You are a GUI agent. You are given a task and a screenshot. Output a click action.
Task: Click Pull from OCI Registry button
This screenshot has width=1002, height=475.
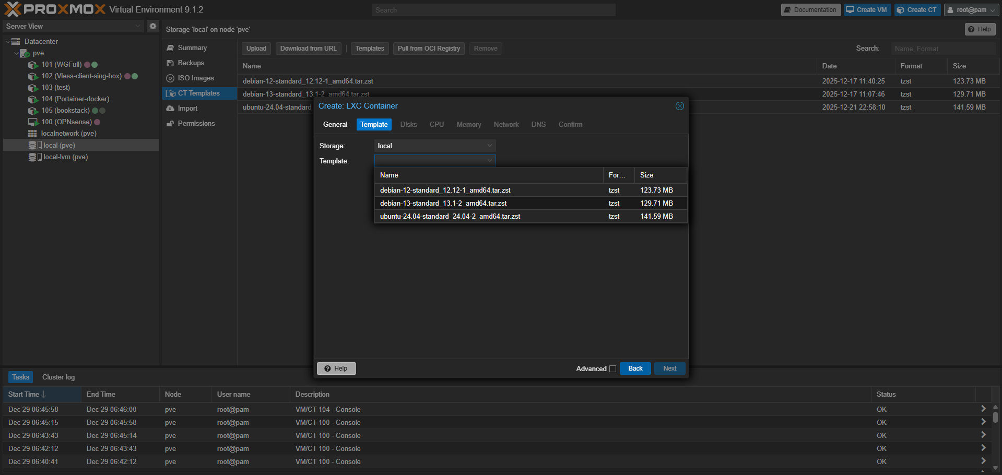coord(429,49)
